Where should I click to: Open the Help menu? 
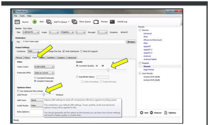[29, 16]
